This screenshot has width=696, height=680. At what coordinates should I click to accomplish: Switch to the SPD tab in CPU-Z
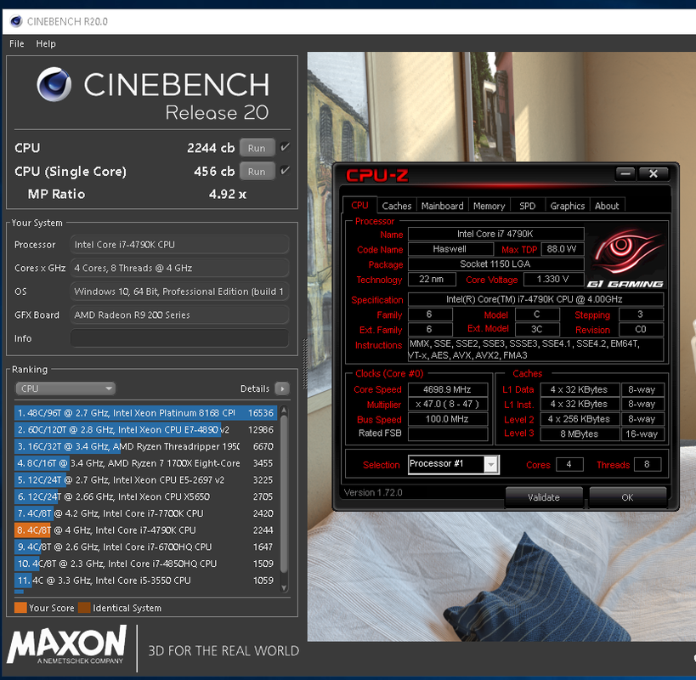528,206
